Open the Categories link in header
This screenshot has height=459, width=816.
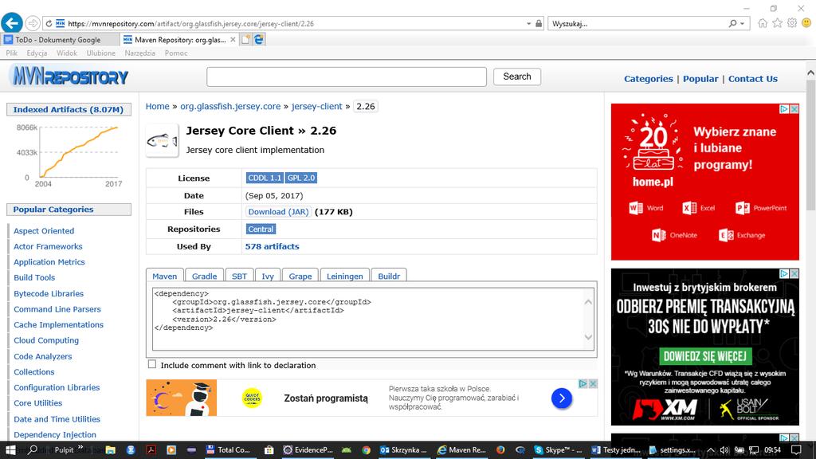pos(649,79)
